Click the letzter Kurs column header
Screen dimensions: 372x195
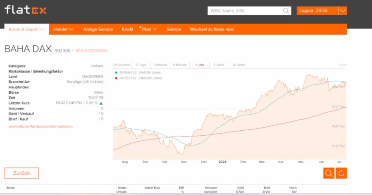point(152,188)
